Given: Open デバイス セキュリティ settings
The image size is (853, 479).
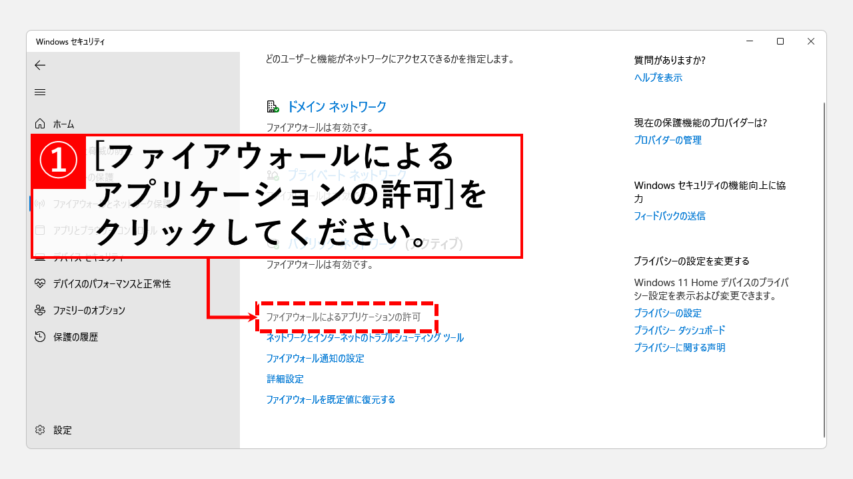Looking at the screenshot, I should point(80,257).
